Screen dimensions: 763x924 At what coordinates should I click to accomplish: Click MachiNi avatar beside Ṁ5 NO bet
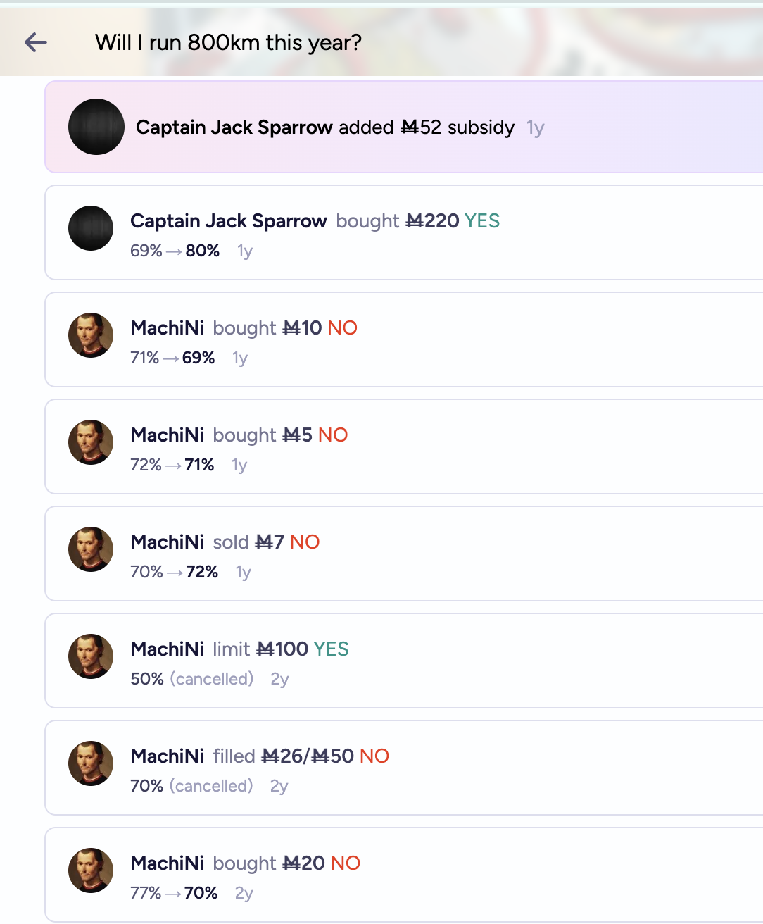click(91, 442)
